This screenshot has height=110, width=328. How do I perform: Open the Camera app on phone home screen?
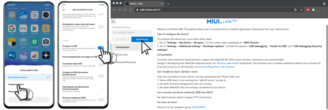click(46, 42)
